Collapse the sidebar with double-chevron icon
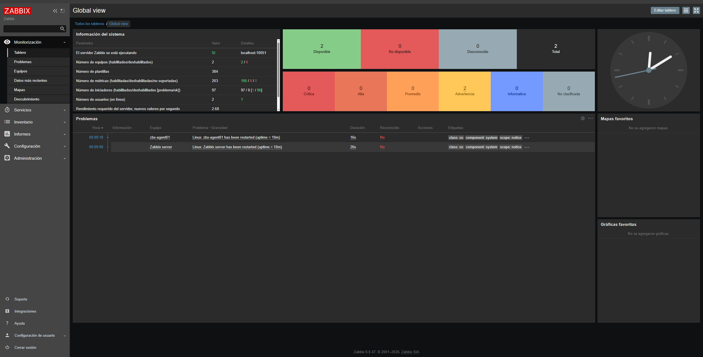The width and height of the screenshot is (703, 357). [x=55, y=11]
